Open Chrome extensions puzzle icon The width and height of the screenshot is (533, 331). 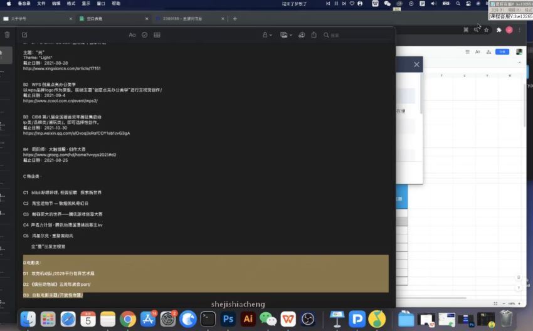(499, 30)
